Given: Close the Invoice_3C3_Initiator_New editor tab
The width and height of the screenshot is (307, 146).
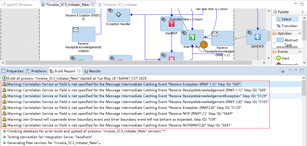Looking at the screenshot, I should tap(93, 4).
